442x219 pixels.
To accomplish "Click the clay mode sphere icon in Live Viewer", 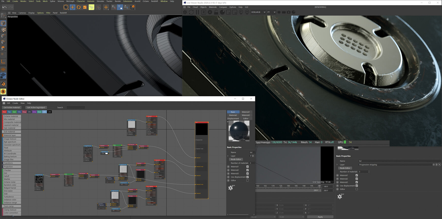I will click(x=222, y=12).
